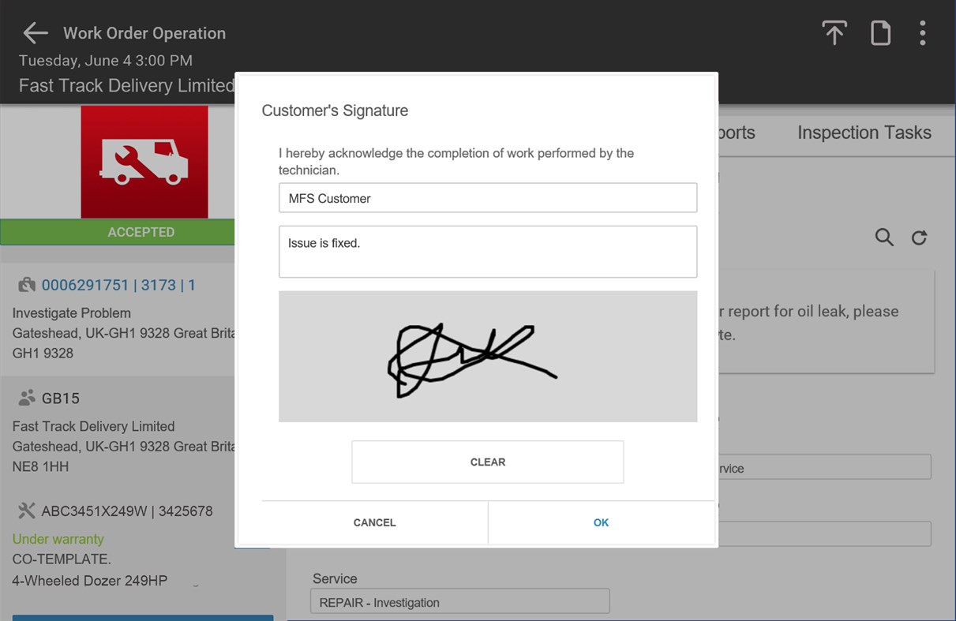Click the MFS Customer name field
This screenshot has width=956, height=621.
click(x=487, y=198)
